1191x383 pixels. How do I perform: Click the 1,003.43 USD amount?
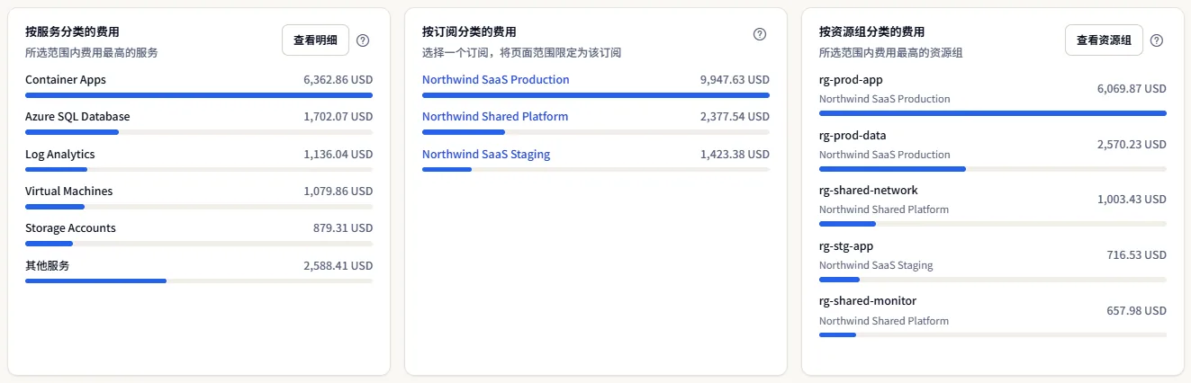pyautogui.click(x=1132, y=200)
